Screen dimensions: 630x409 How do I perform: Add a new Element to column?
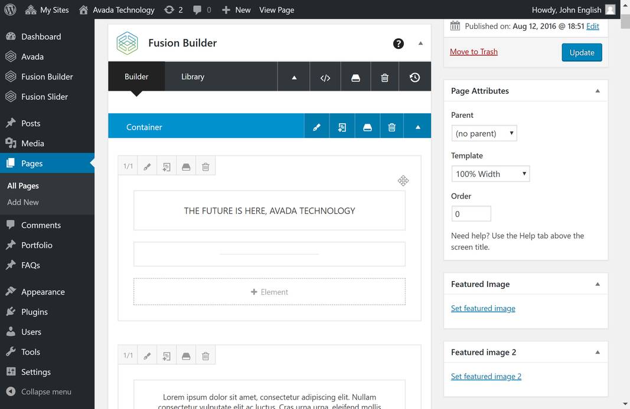[x=269, y=292]
